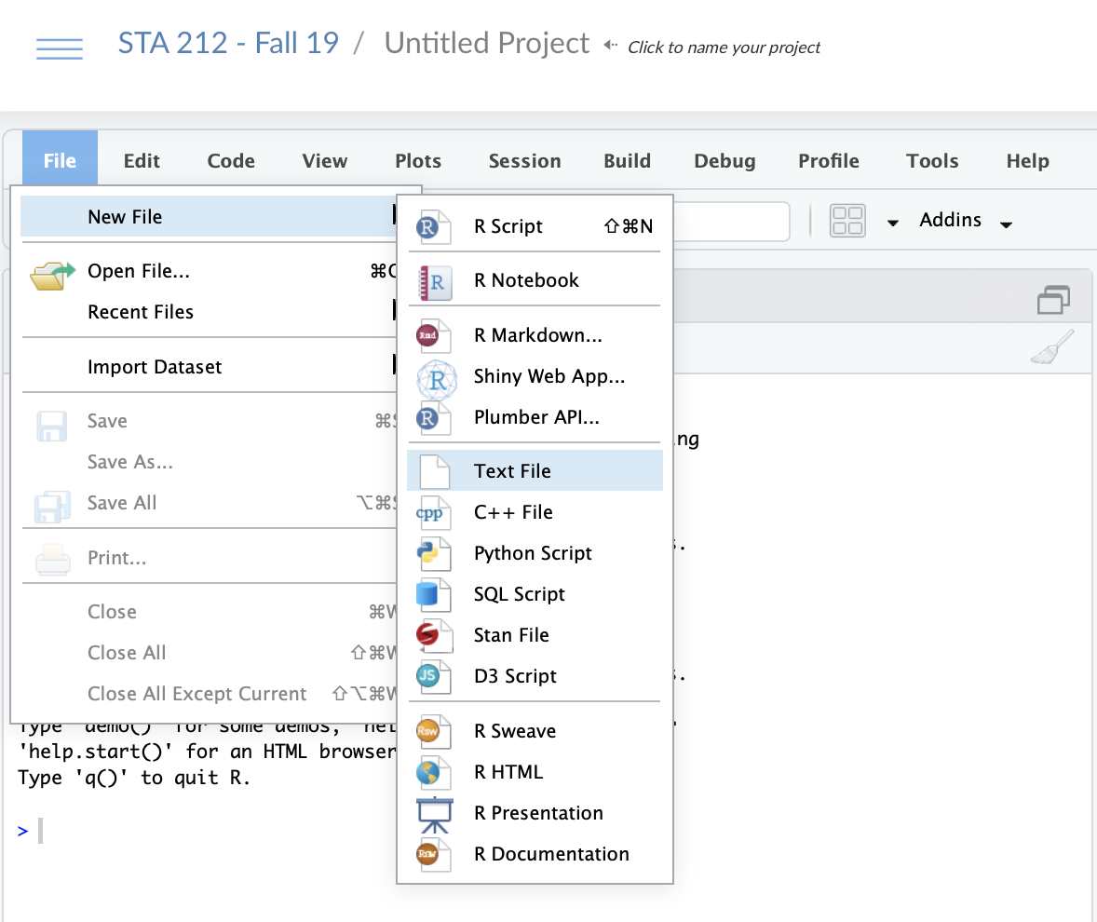The image size is (1097, 922).
Task: Select R Sweave menu entry
Action: pos(535,732)
